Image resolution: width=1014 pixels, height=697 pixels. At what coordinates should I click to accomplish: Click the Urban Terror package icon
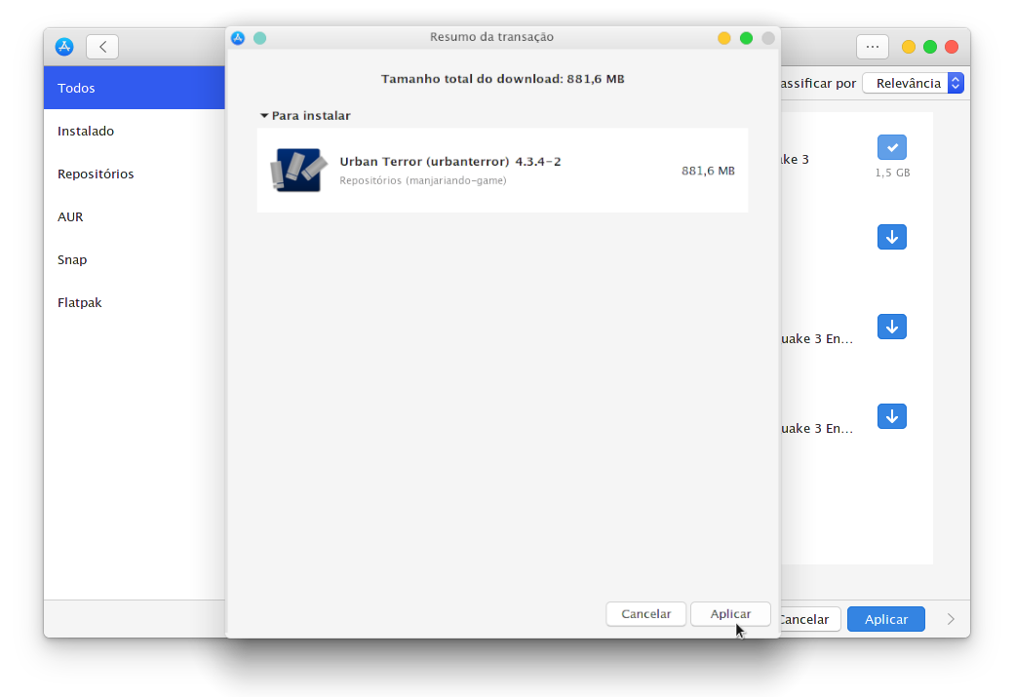(x=296, y=171)
